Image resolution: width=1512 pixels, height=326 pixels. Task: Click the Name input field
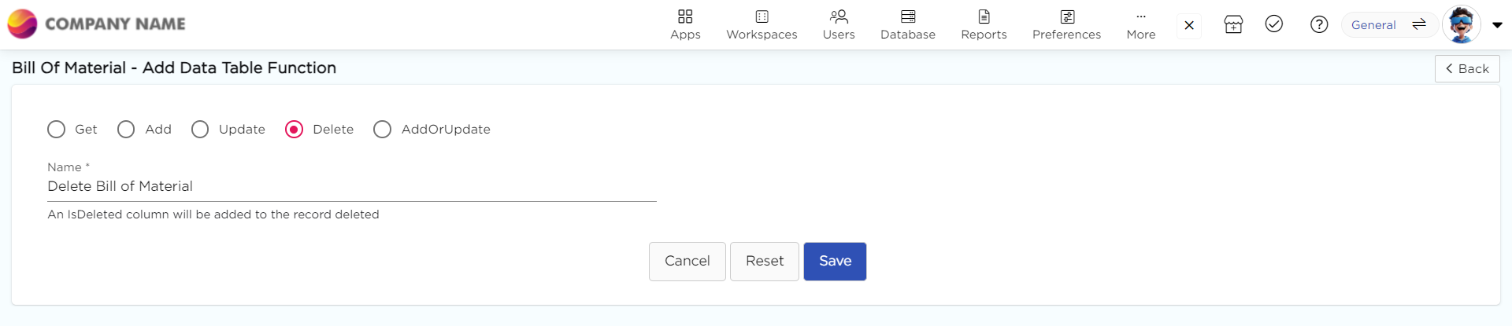click(351, 187)
